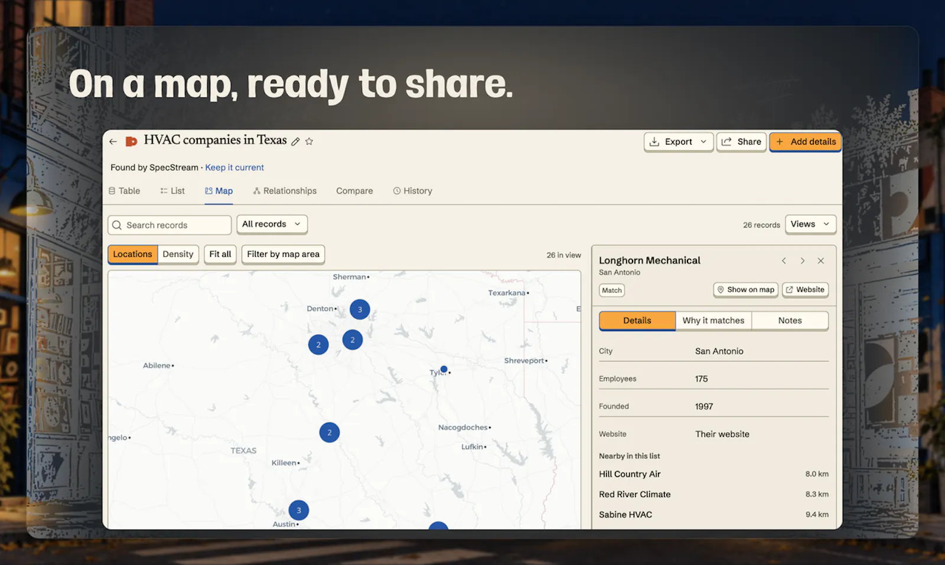
Task: Open the Relationships tab
Action: point(285,191)
